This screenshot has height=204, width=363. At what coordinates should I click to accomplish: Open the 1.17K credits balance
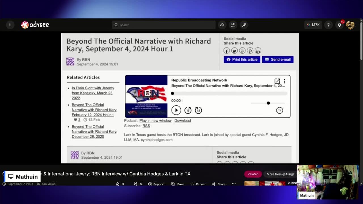pyautogui.click(x=313, y=25)
